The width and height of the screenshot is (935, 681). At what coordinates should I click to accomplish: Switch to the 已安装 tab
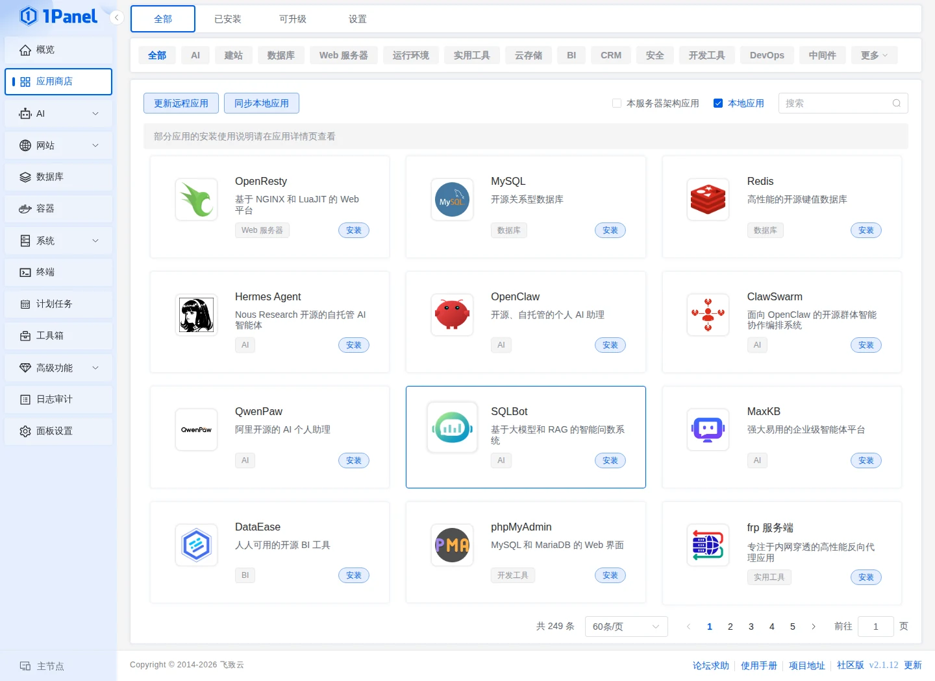[228, 19]
